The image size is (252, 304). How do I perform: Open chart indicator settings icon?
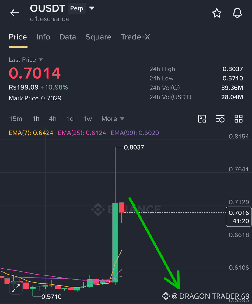pos(220,119)
